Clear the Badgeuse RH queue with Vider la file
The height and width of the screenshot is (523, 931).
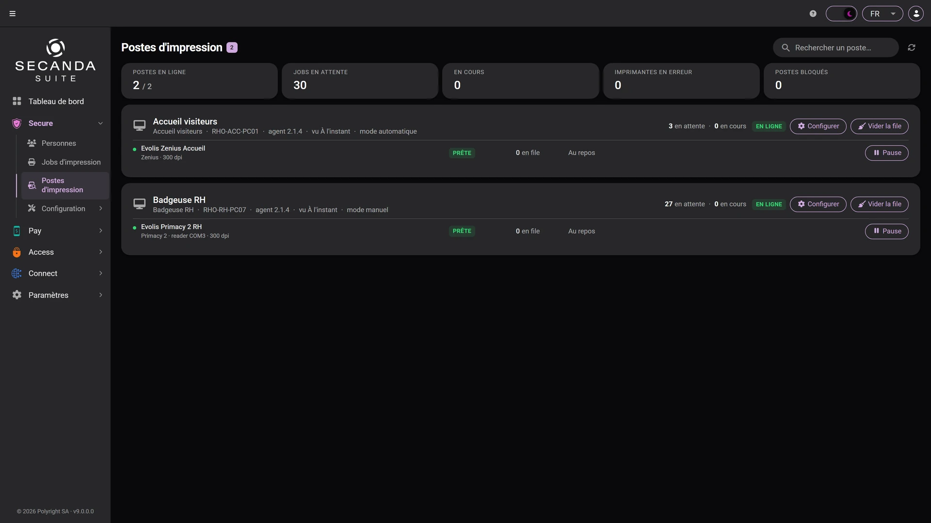pyautogui.click(x=879, y=204)
